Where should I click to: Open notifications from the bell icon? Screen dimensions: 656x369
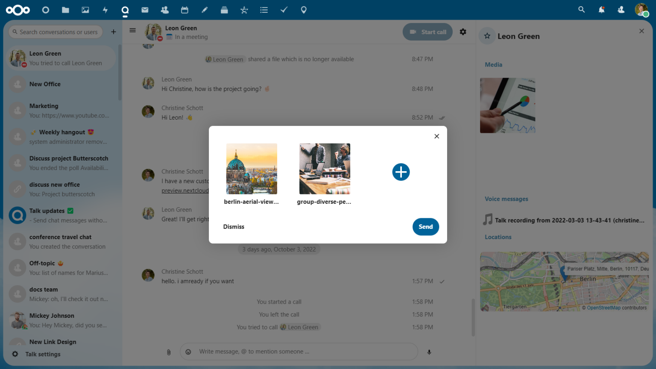(x=601, y=10)
